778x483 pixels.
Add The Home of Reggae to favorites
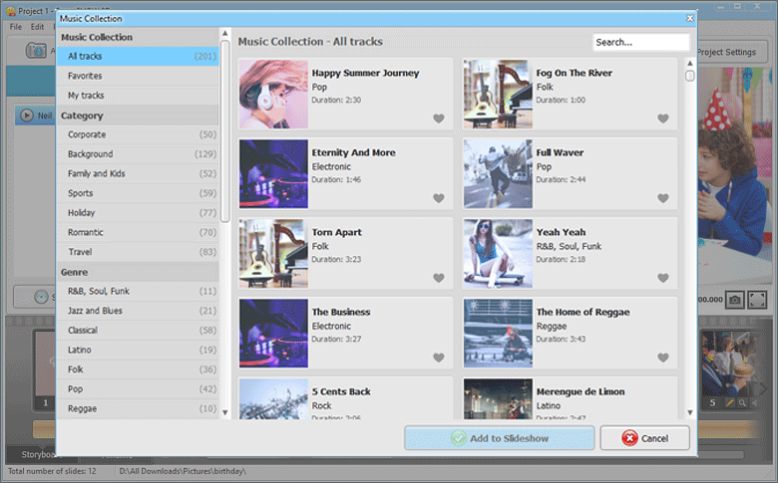pyautogui.click(x=663, y=358)
